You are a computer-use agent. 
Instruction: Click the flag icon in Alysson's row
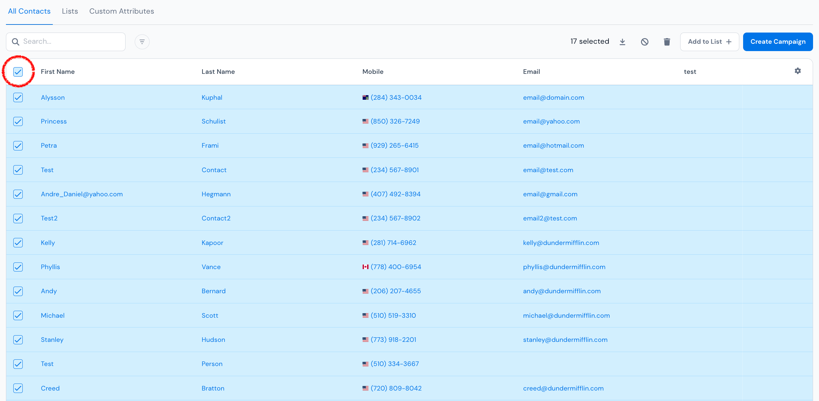[365, 98]
